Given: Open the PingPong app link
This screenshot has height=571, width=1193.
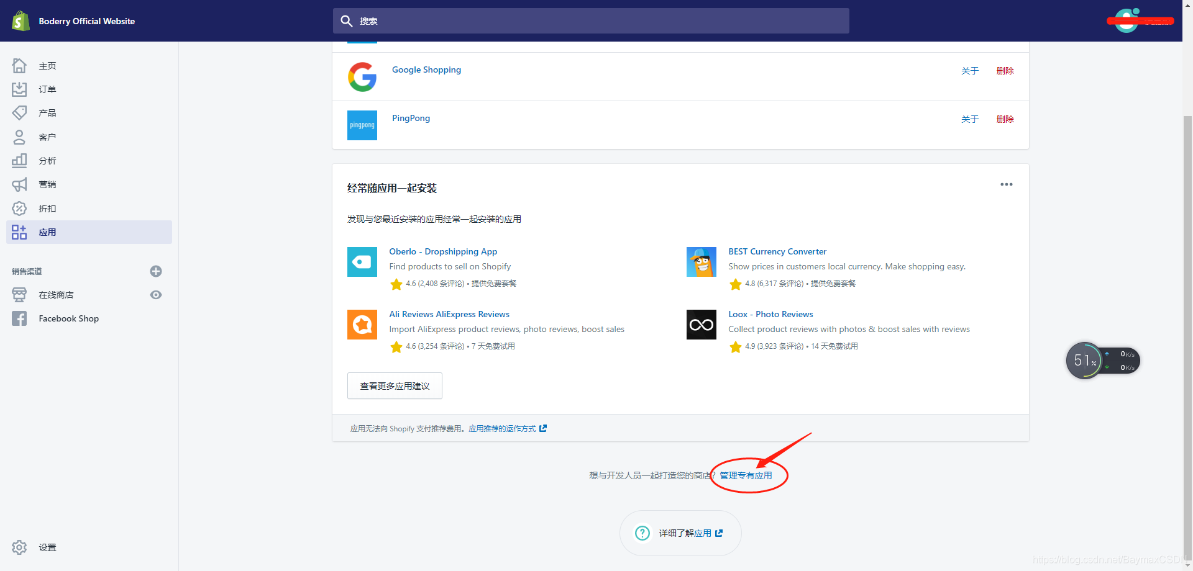Looking at the screenshot, I should 411,118.
